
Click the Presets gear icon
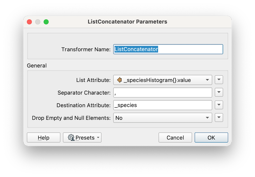coord(71,138)
